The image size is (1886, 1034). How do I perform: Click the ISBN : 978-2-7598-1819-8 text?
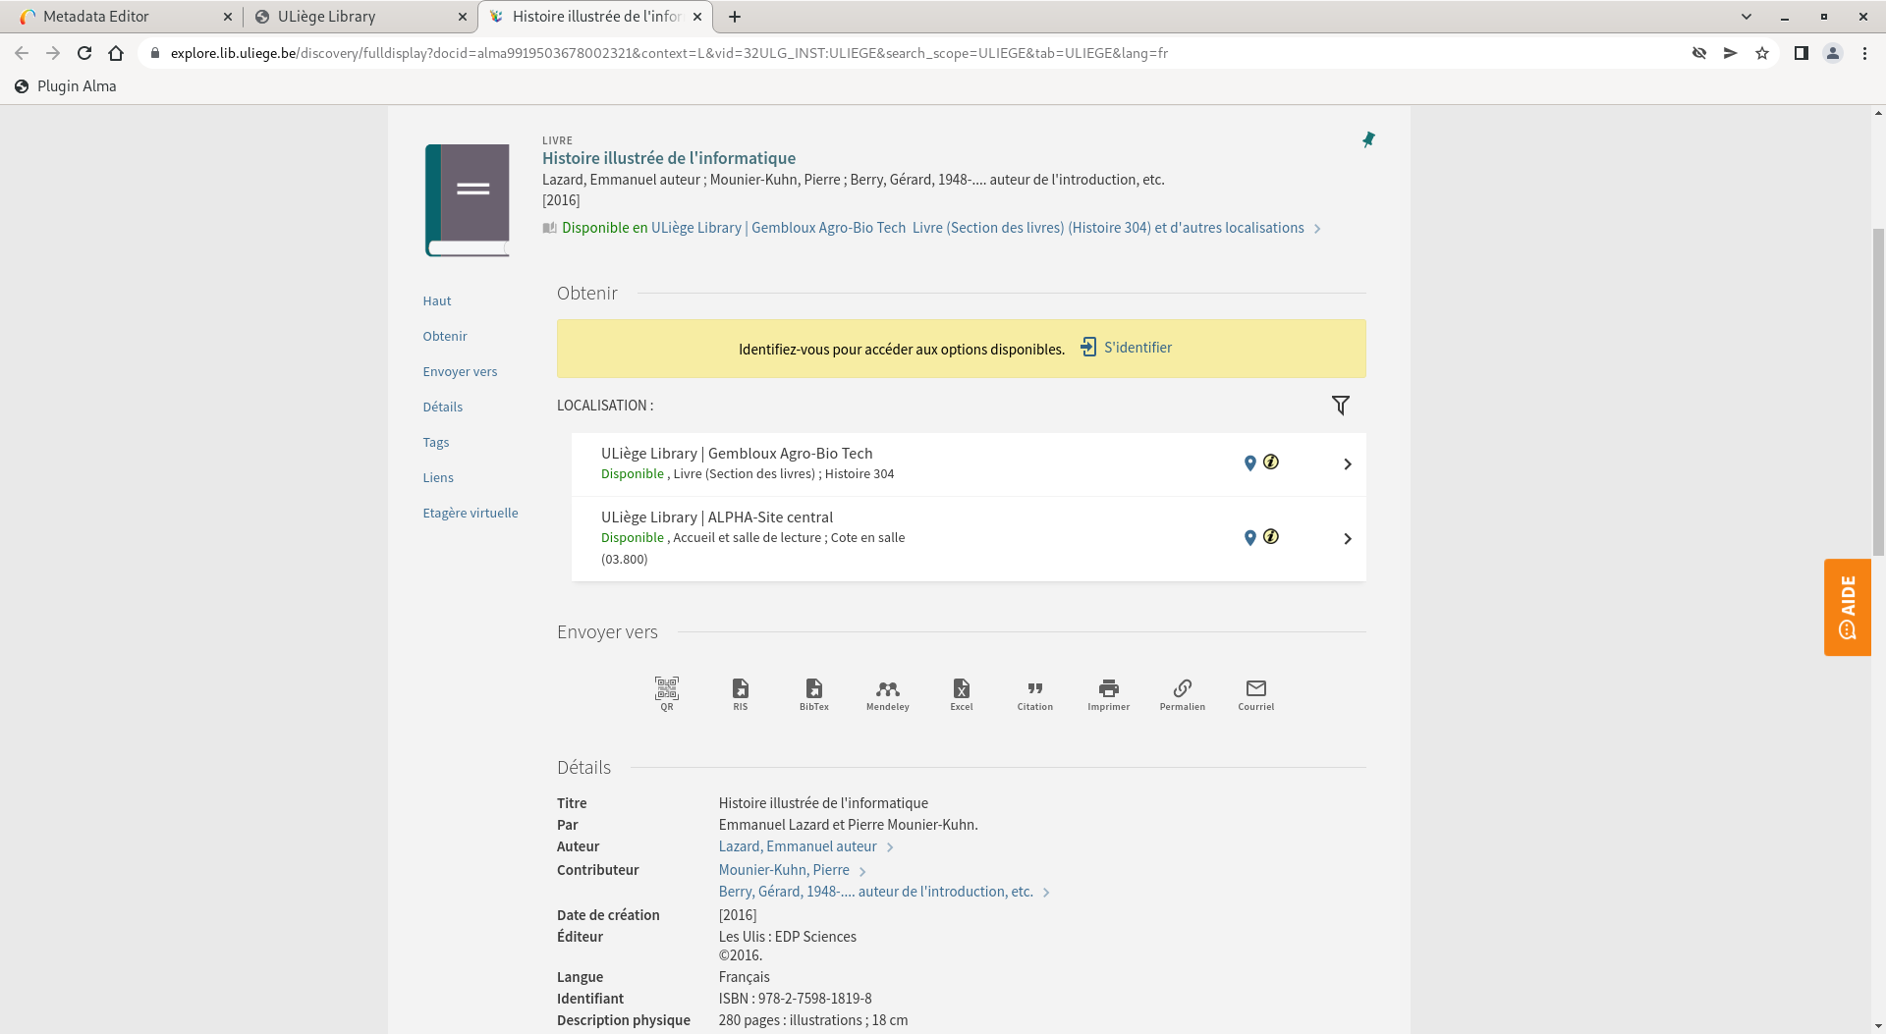click(795, 999)
